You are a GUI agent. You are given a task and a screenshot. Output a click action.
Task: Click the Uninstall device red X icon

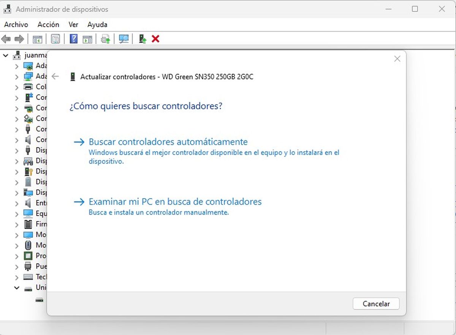(x=155, y=38)
